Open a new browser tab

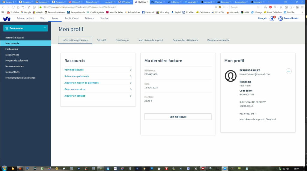pyautogui.click(x=269, y=2)
